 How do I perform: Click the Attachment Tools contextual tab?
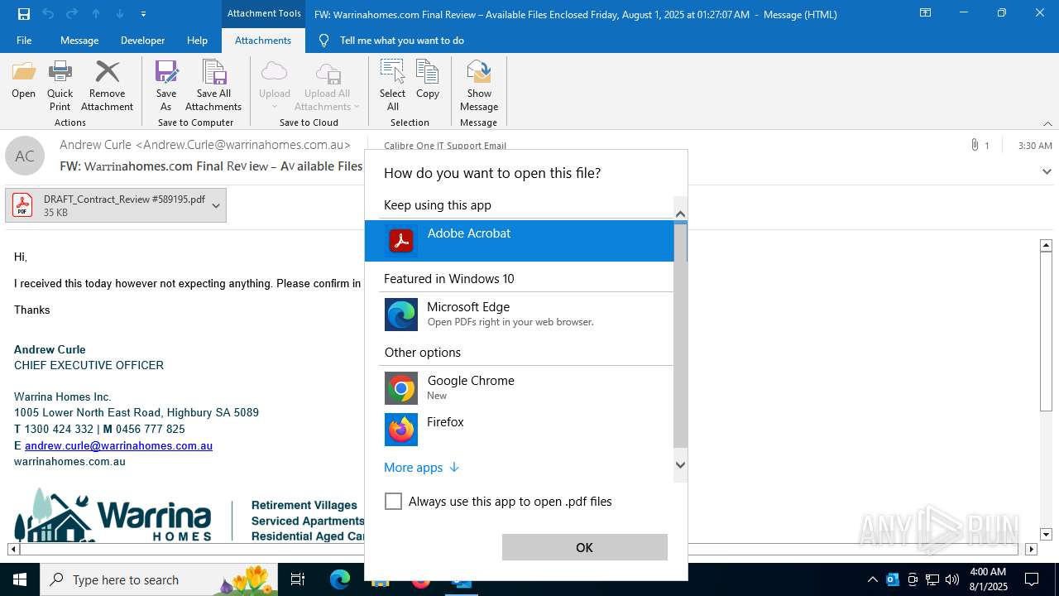coord(264,14)
